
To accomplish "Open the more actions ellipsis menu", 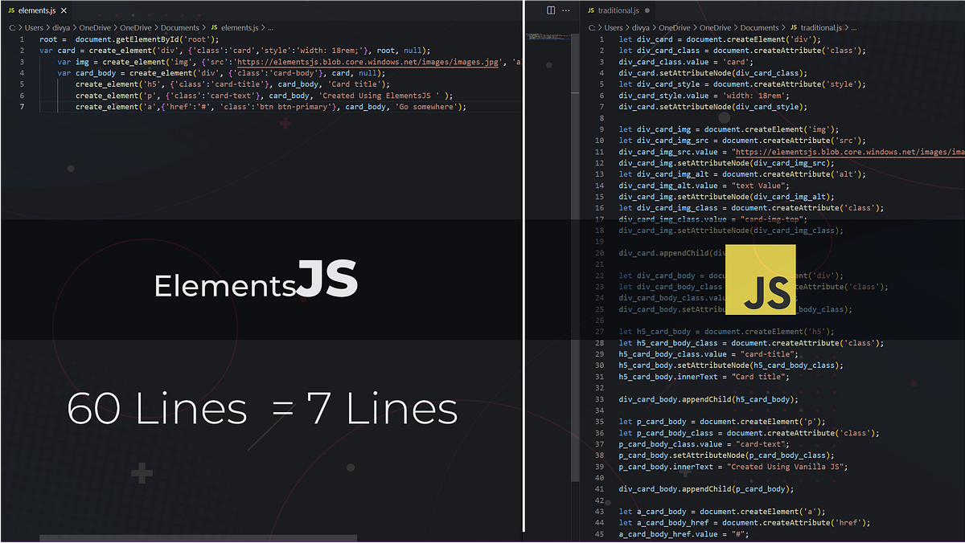I will (565, 10).
